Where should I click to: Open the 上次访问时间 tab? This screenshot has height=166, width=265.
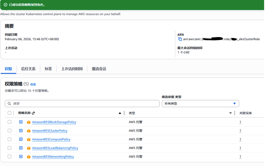point(72,69)
